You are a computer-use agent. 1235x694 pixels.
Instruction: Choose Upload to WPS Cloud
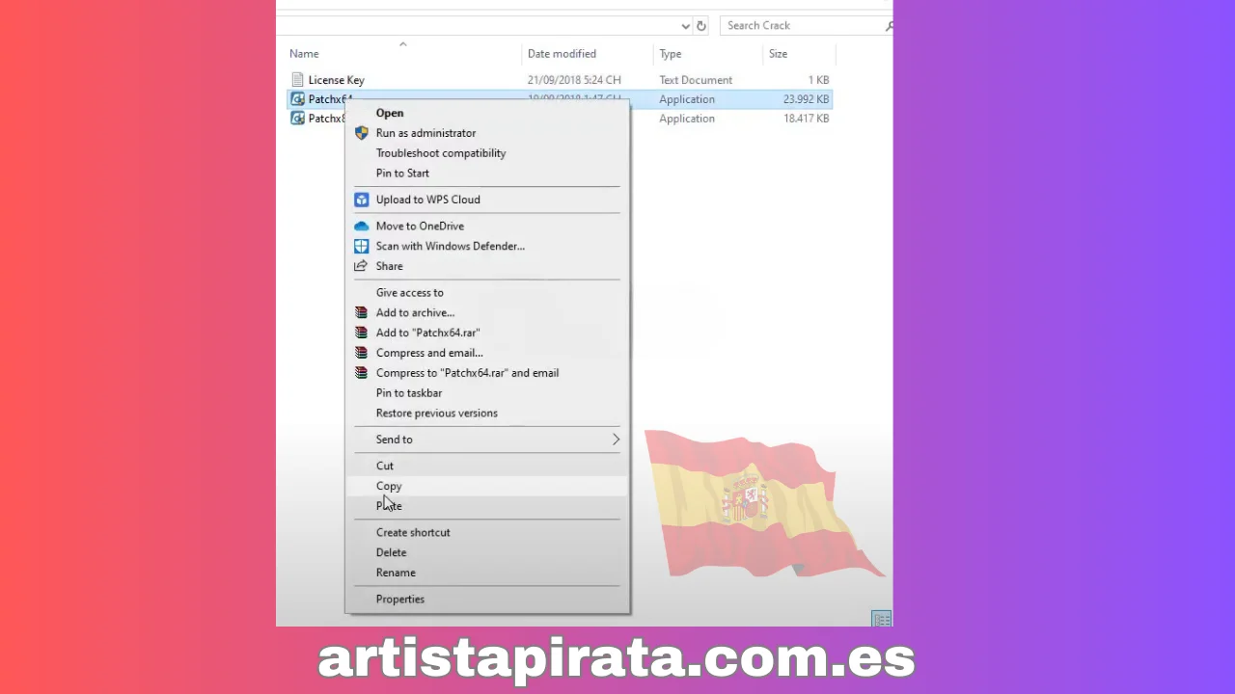click(427, 200)
